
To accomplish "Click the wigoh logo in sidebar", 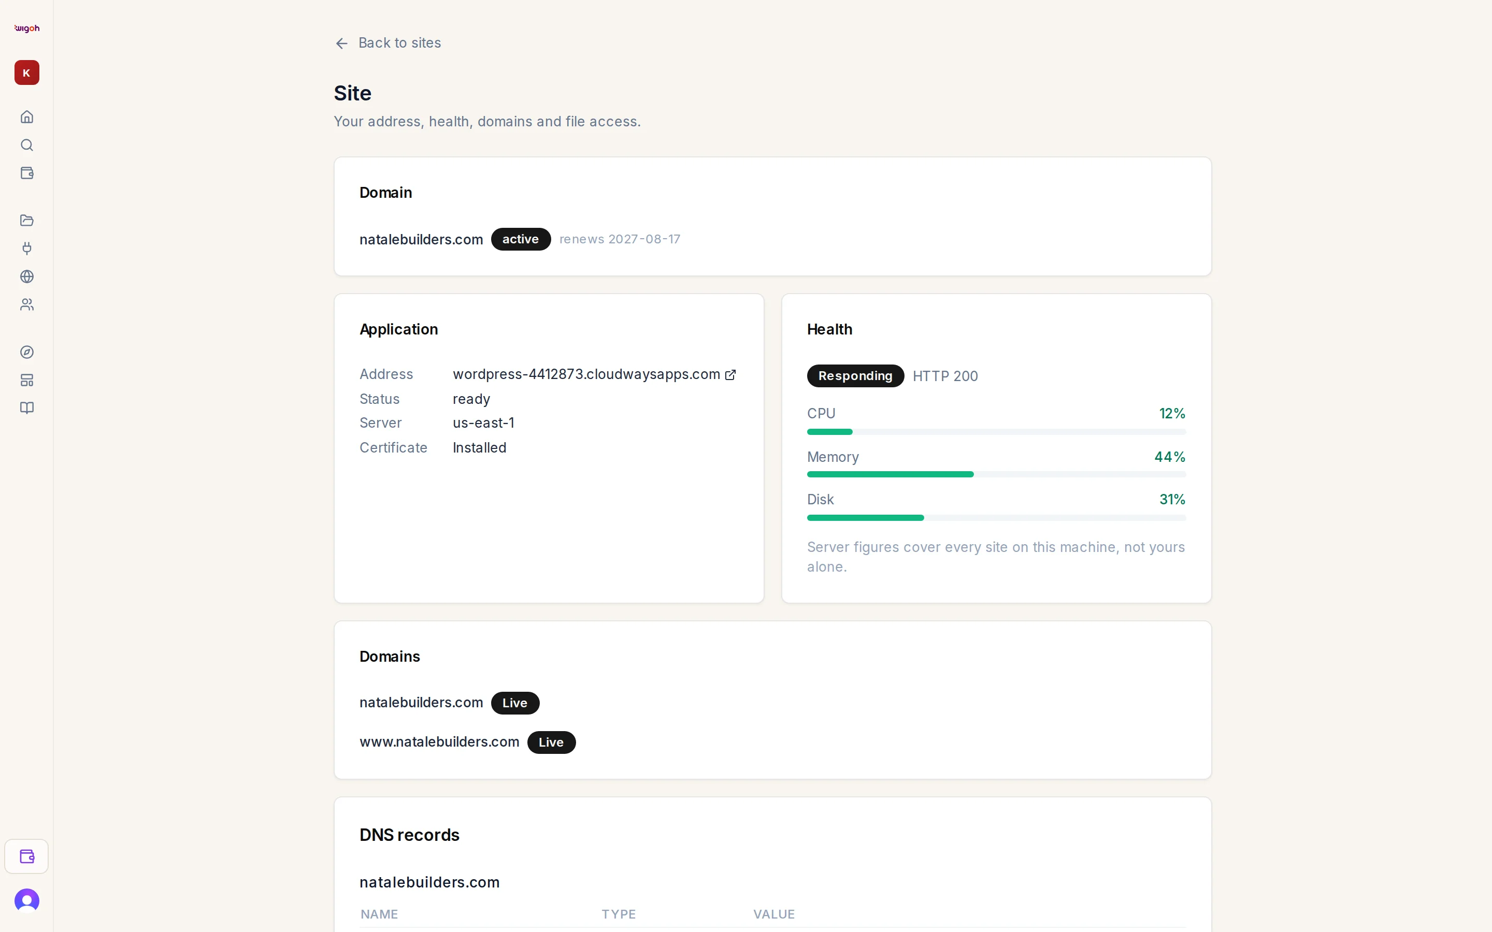I will tap(26, 28).
